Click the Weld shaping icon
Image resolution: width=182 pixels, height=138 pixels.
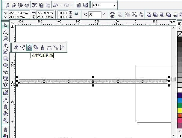(x=149, y=15)
